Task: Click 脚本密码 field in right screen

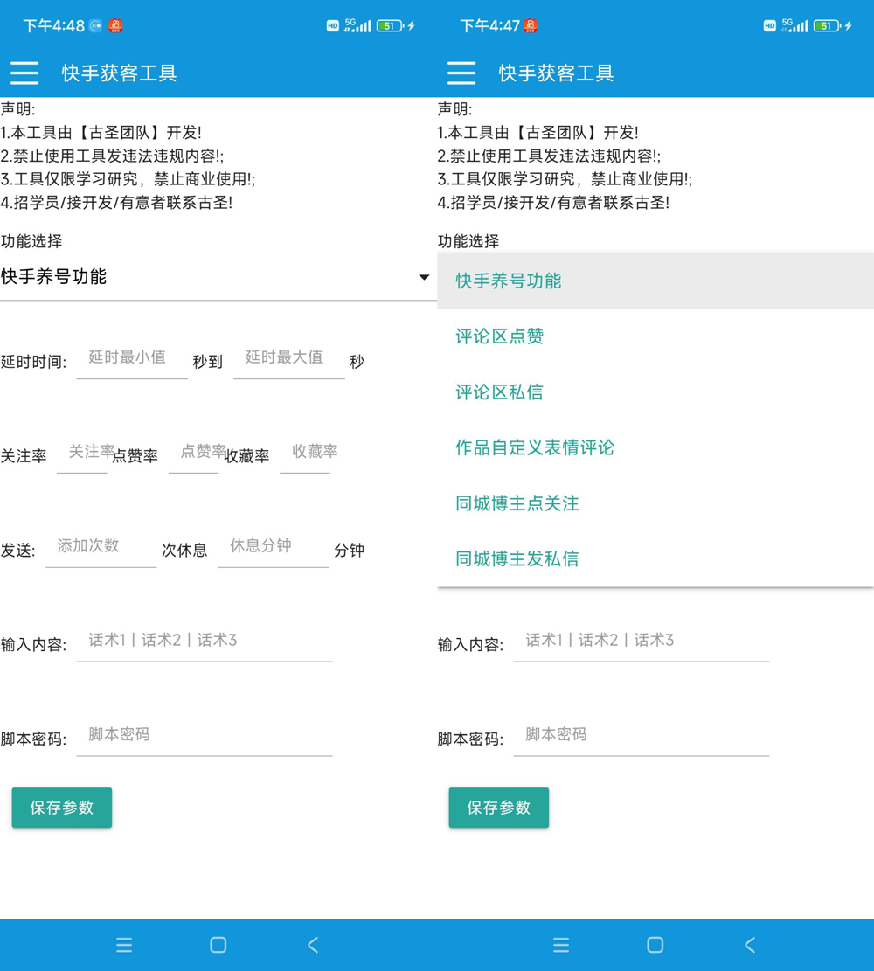Action: click(642, 736)
